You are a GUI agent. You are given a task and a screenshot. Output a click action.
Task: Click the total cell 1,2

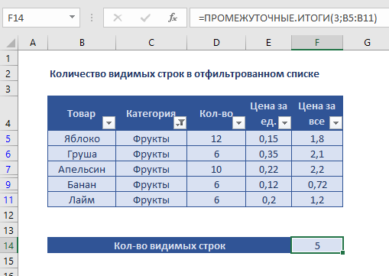point(317,200)
